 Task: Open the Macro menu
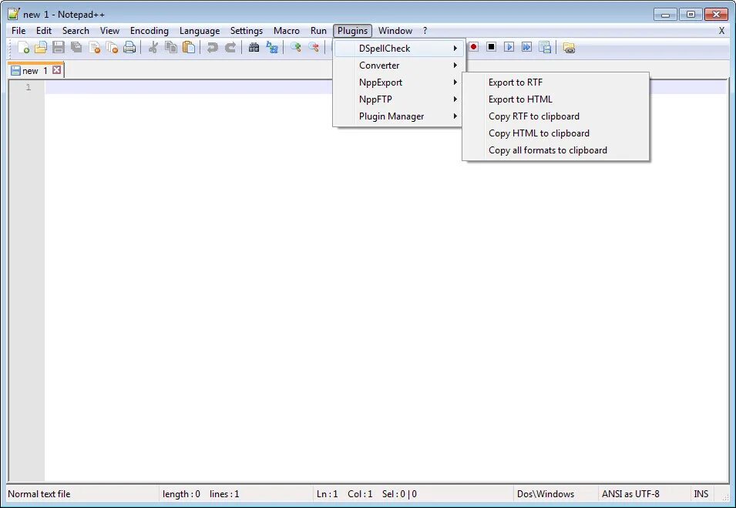pyautogui.click(x=287, y=31)
